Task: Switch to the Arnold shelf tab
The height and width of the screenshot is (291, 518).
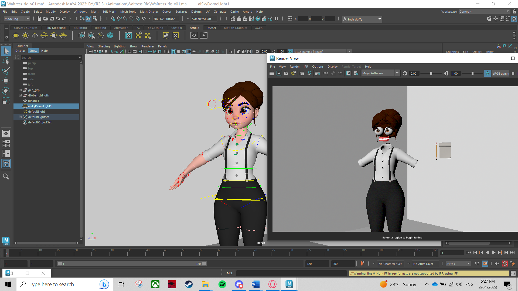Action: (195, 27)
